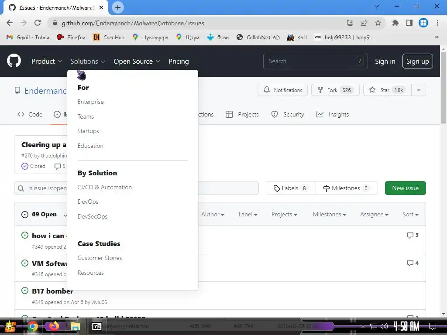
Task: Launch Chrome from the taskbar
Action: coord(32,326)
